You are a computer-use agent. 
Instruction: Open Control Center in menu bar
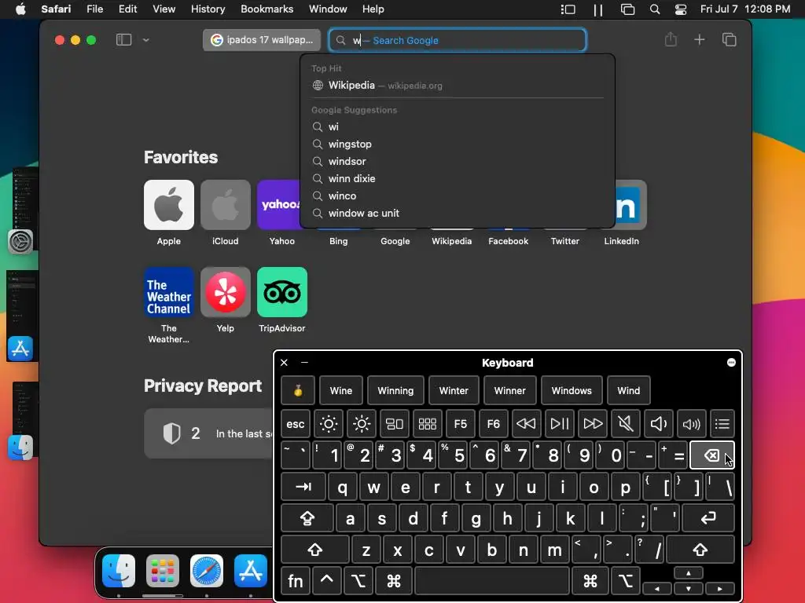tap(681, 9)
